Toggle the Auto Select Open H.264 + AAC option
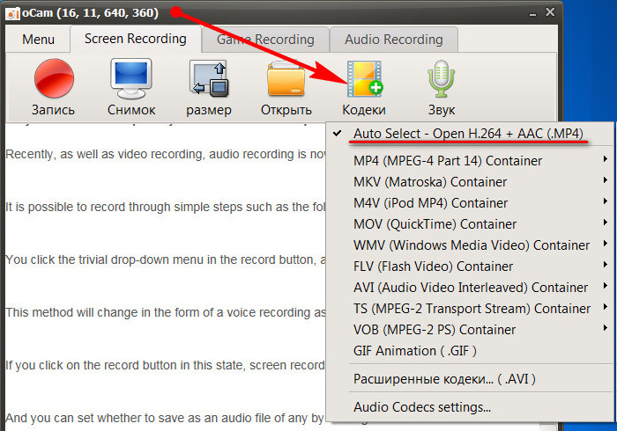 click(470, 134)
